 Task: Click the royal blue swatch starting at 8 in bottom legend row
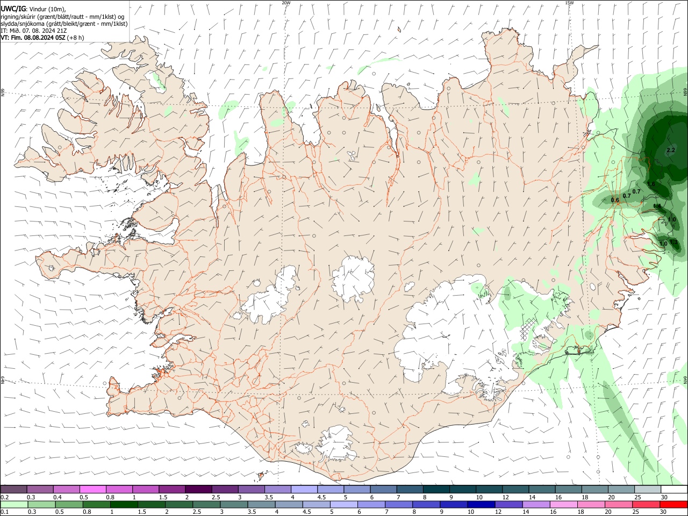tap(426, 505)
